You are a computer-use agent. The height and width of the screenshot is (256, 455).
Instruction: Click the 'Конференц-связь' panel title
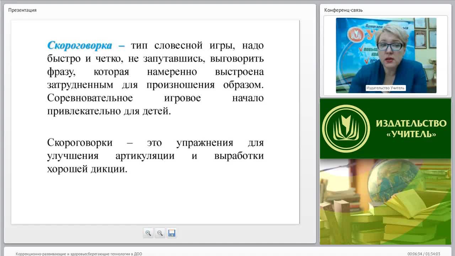343,10
